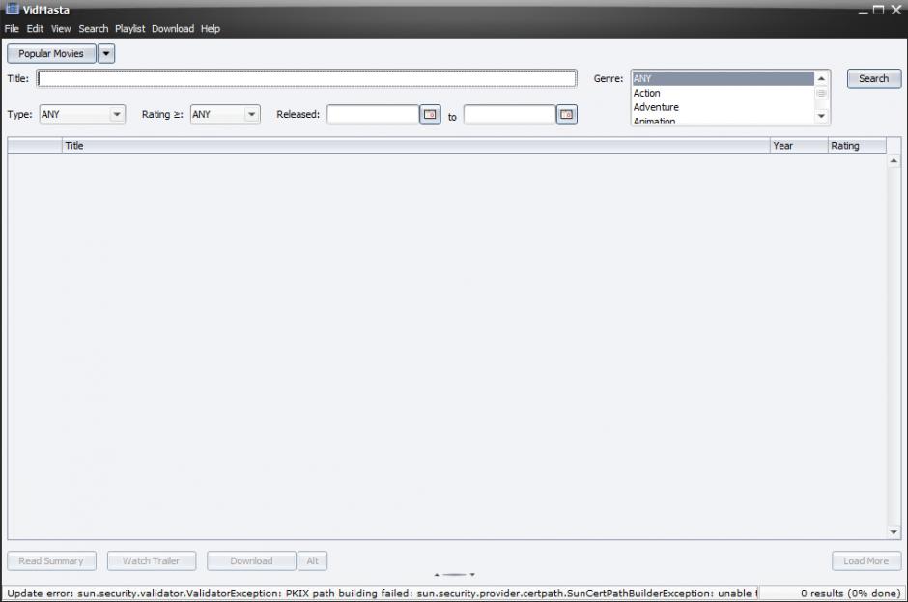Select ANY in the Genre list
The height and width of the screenshot is (602, 908).
[x=723, y=78]
